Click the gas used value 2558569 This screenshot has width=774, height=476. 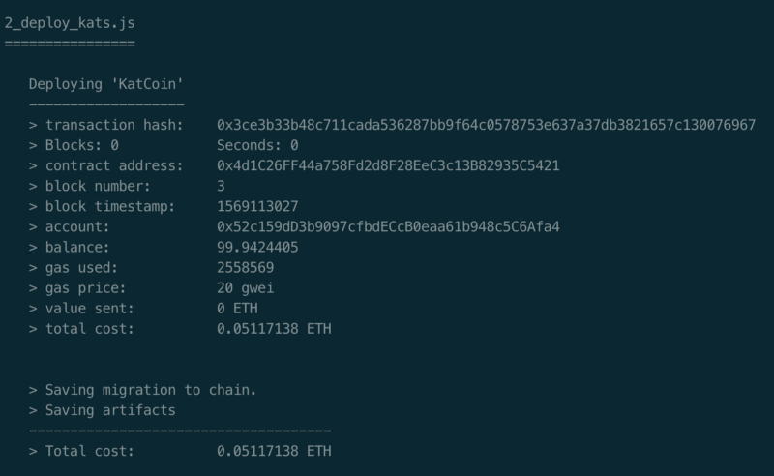tap(246, 268)
